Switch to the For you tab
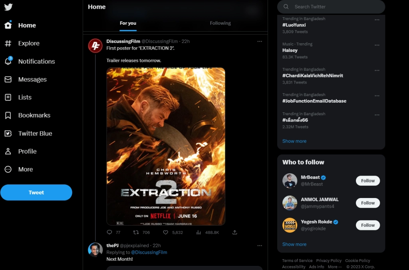Image resolution: width=409 pixels, height=270 pixels. pos(128,23)
